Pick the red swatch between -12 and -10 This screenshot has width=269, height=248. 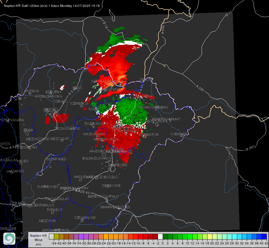click(135, 236)
